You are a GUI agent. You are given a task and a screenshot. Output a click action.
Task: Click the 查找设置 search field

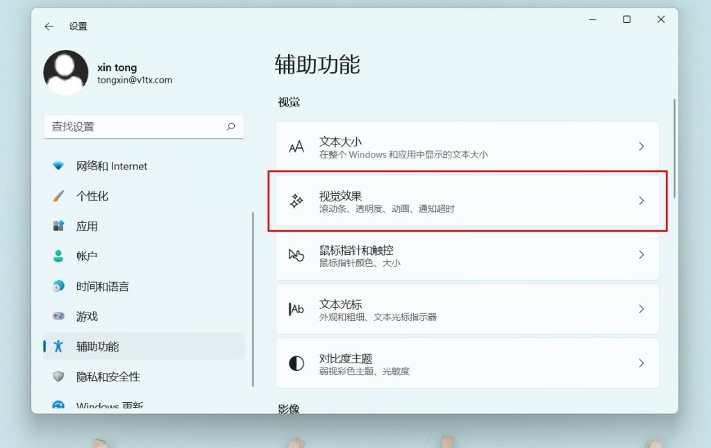[135, 126]
